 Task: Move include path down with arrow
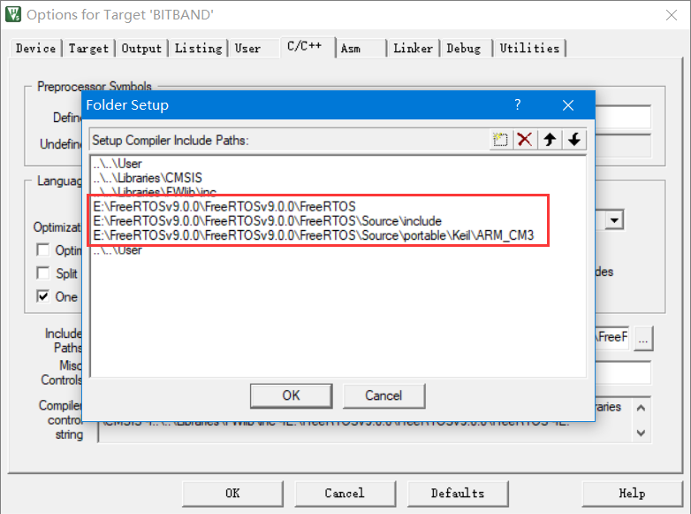(x=574, y=140)
